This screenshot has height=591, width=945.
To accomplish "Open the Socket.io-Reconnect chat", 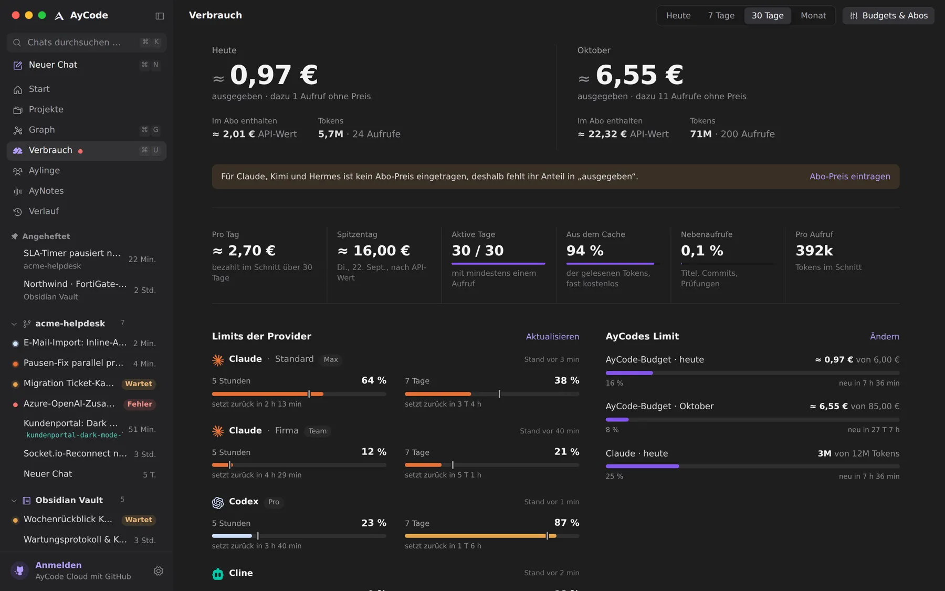I will 87,454.
